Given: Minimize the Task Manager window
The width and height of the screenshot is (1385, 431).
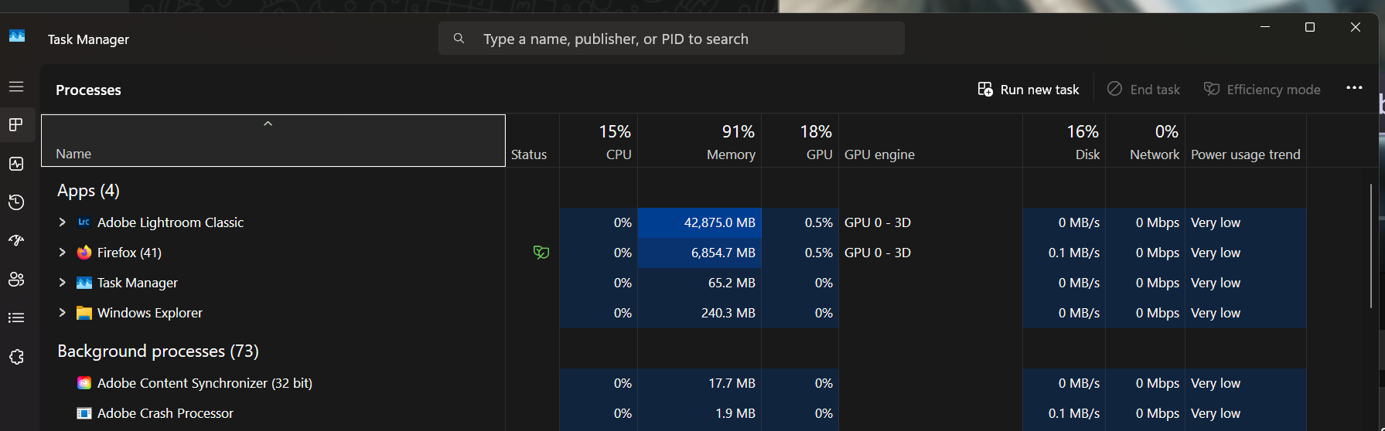Looking at the screenshot, I should pos(1265,27).
